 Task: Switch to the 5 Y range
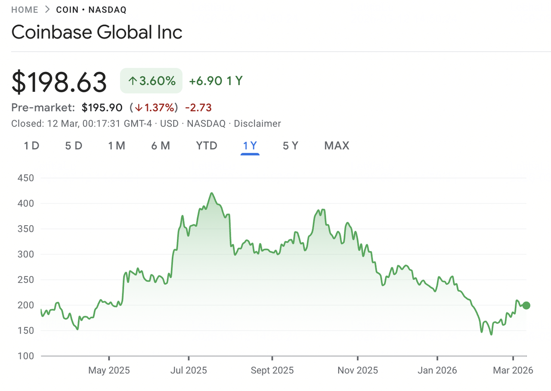tap(291, 146)
